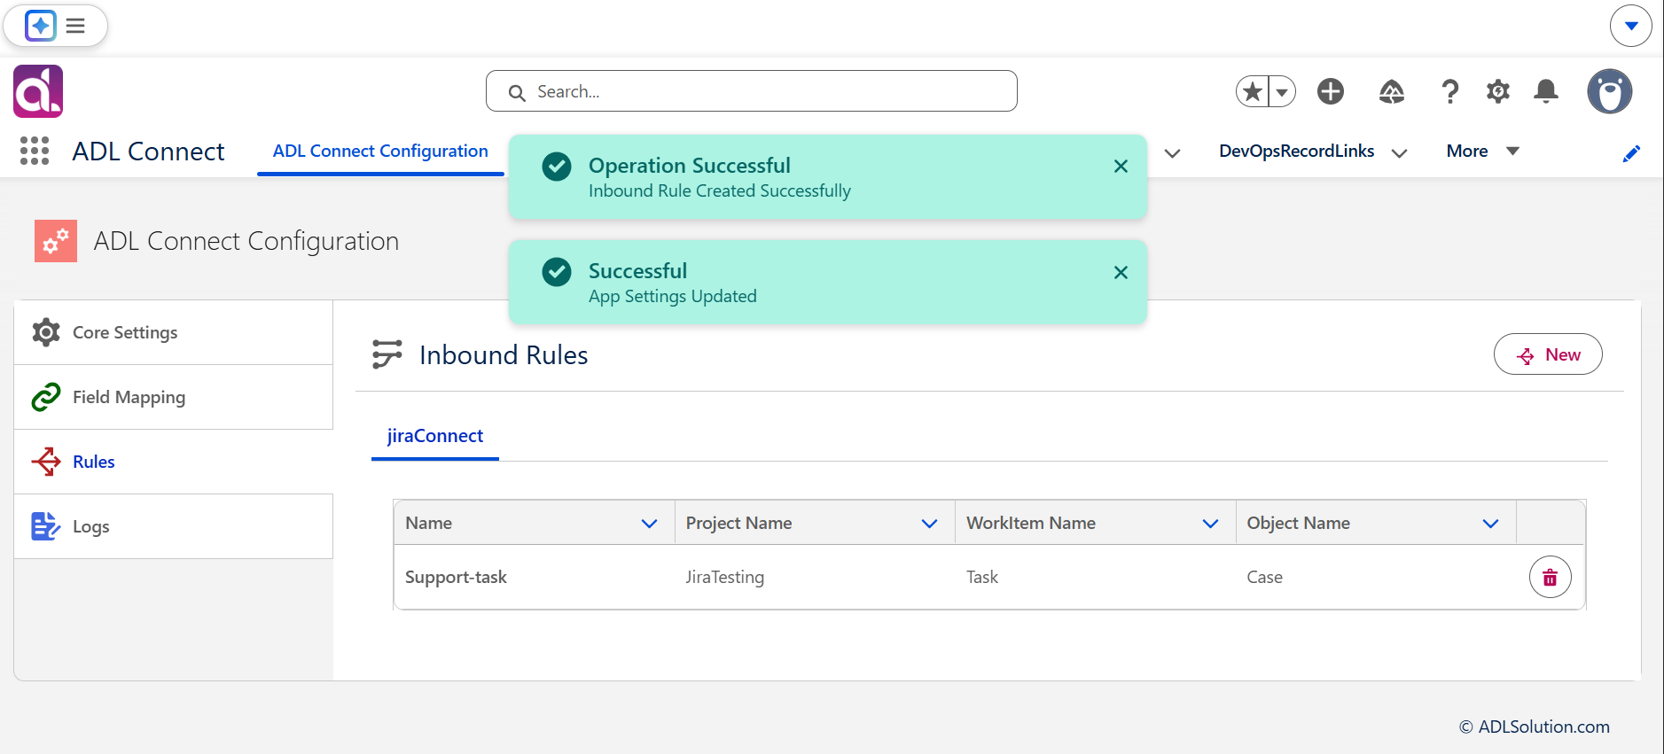This screenshot has height=754, width=1664.
Task: Open the Name column dropdown chevron
Action: pyautogui.click(x=649, y=524)
